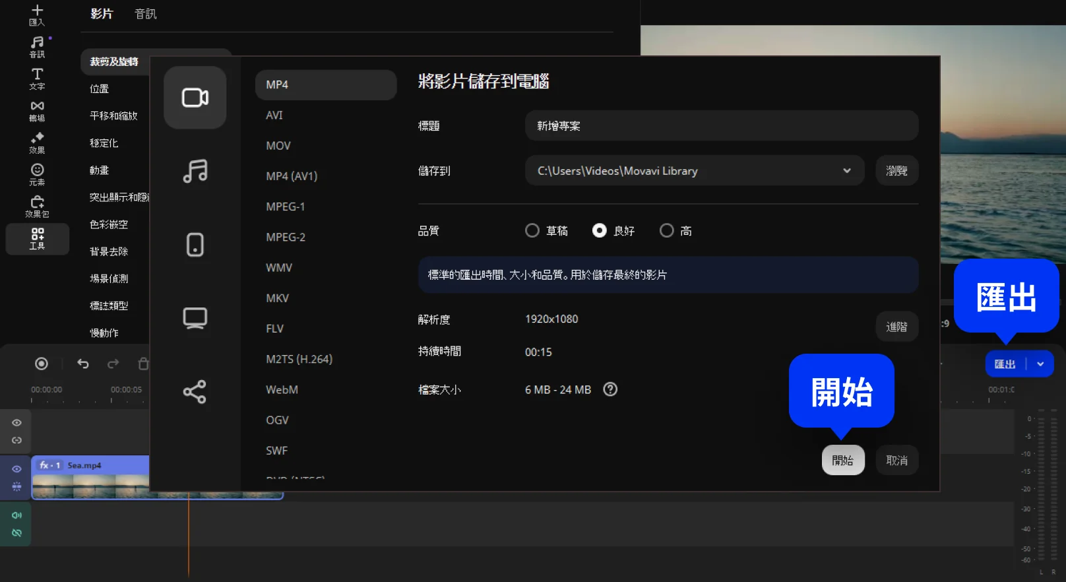
Task: Redo the action in timeline toolbar
Action: tap(113, 364)
